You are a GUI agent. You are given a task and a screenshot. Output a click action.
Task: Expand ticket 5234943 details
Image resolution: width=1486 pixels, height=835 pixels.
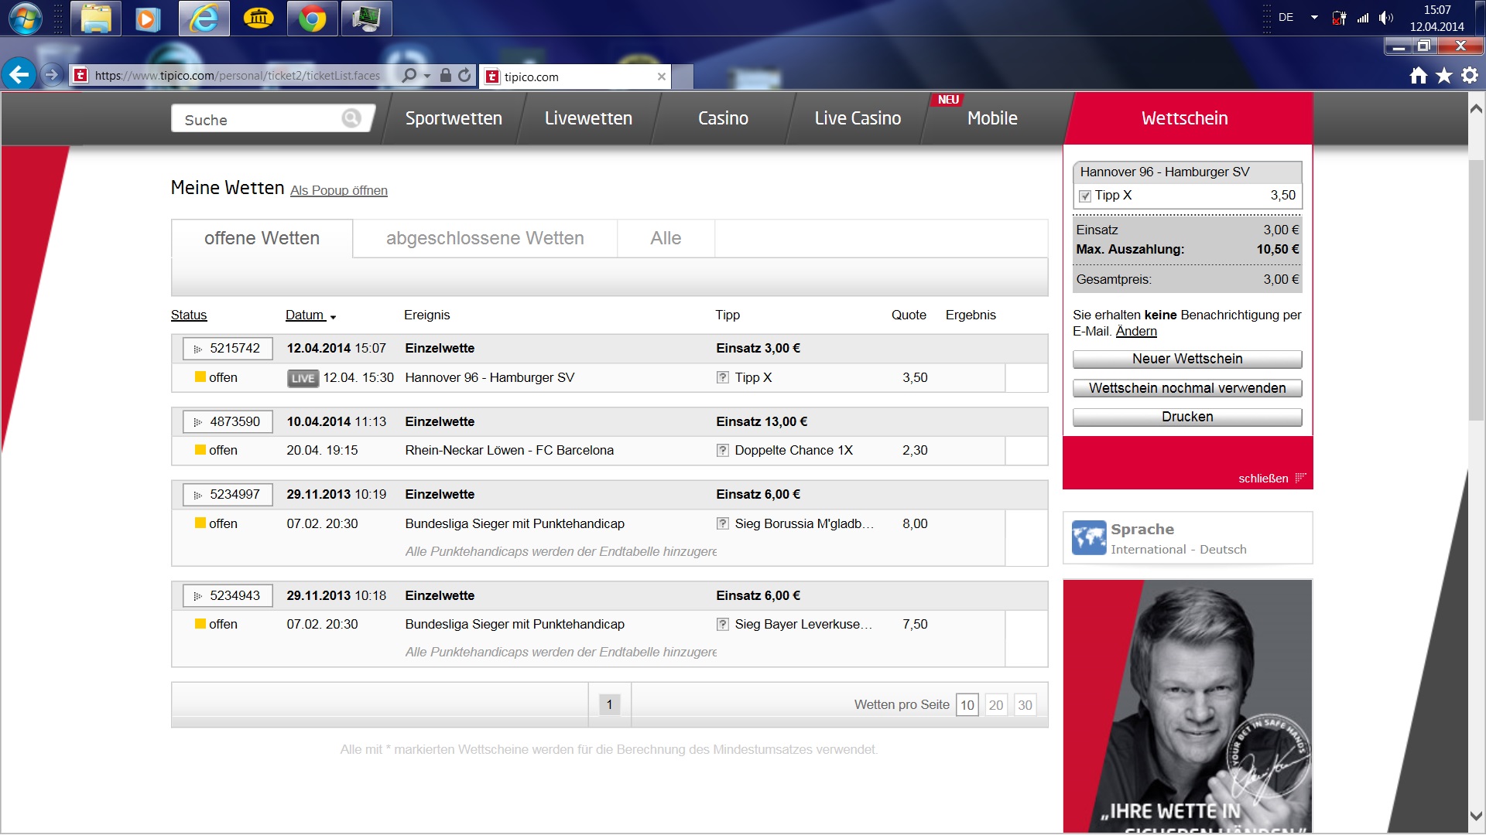[x=228, y=596]
